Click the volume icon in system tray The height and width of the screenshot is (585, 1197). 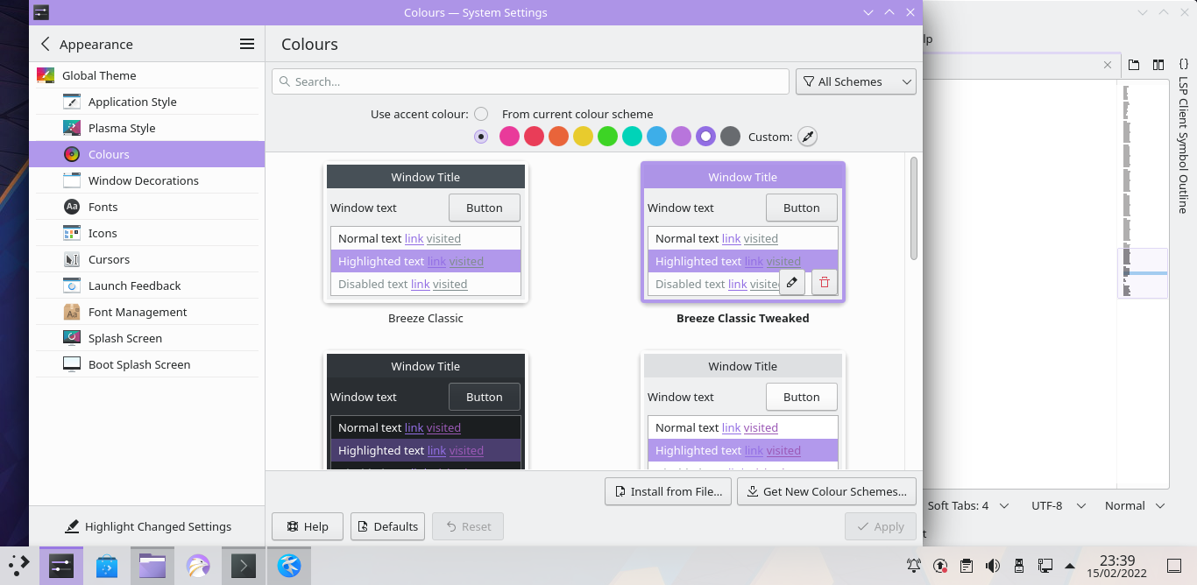point(992,566)
